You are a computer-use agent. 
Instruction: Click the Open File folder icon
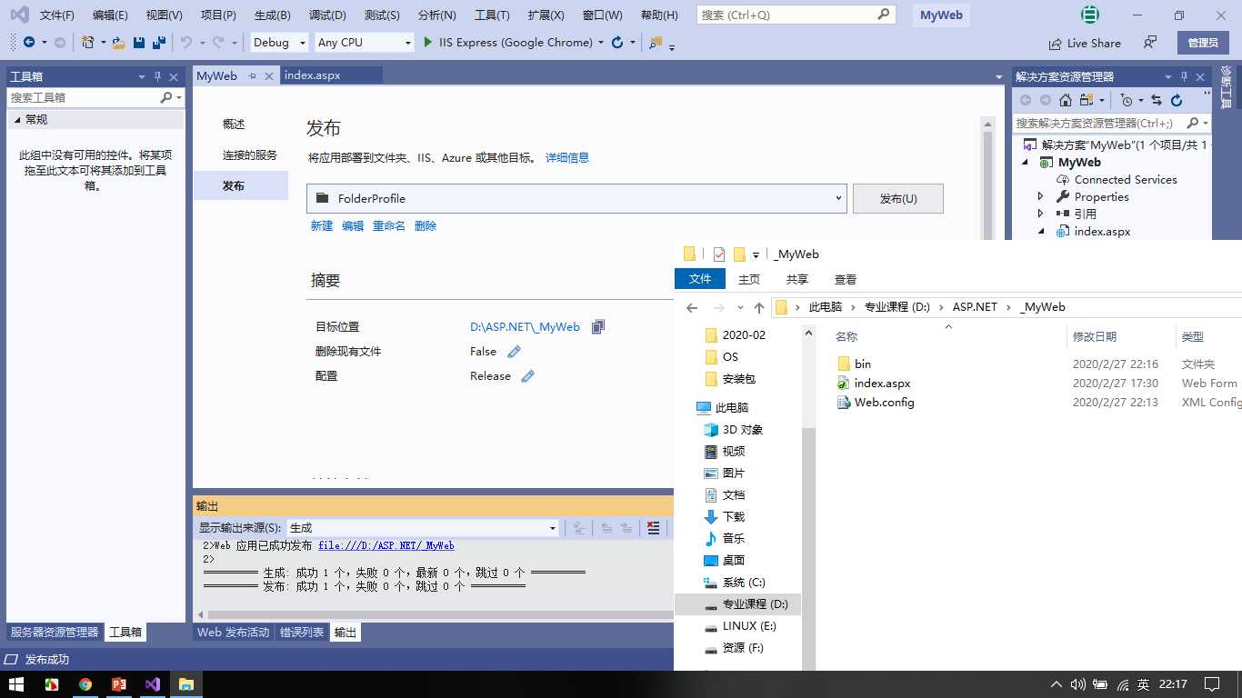[119, 42]
